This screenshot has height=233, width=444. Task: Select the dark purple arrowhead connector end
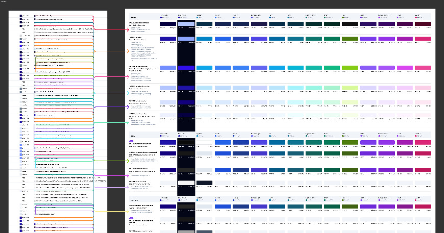coord(128,107)
